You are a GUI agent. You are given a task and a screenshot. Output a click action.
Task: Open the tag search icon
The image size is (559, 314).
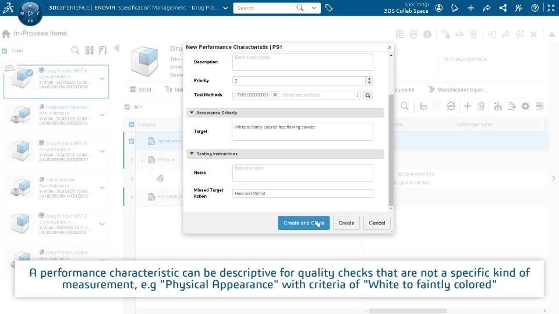[x=328, y=8]
